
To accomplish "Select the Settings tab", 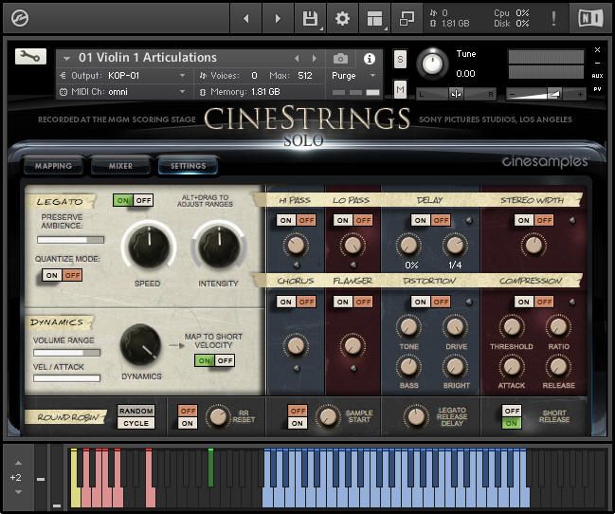I will point(188,166).
